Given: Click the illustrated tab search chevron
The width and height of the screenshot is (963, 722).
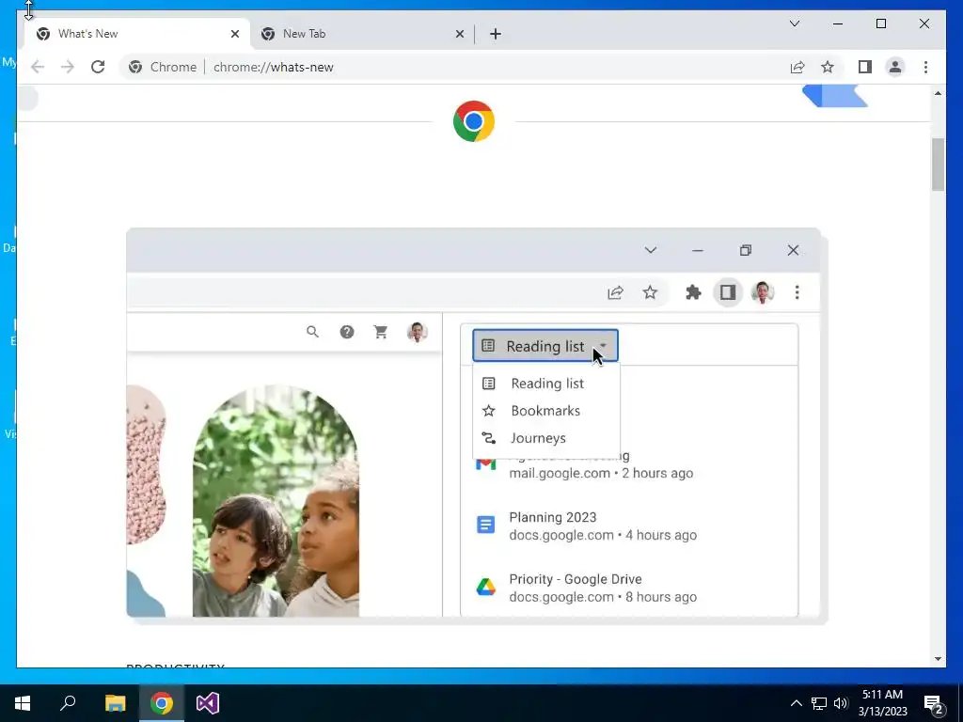Looking at the screenshot, I should tap(651, 250).
